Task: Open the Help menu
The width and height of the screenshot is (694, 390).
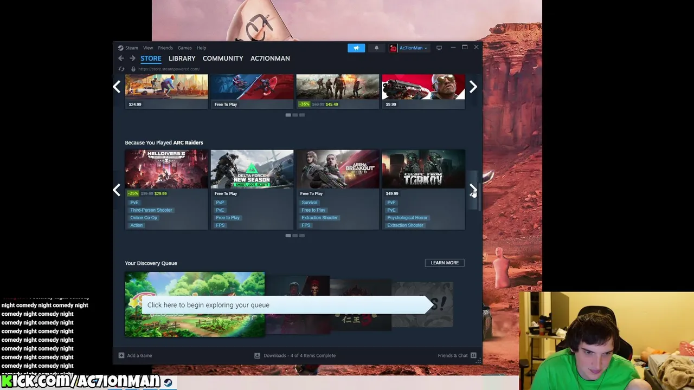Action: coord(201,48)
